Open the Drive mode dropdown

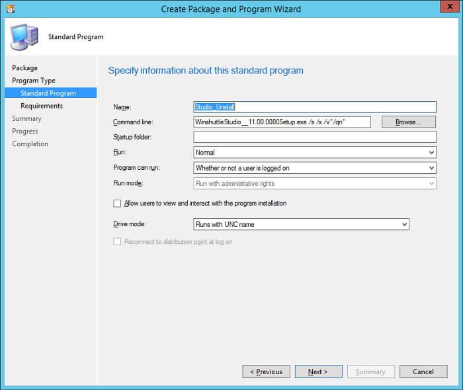[301, 225]
